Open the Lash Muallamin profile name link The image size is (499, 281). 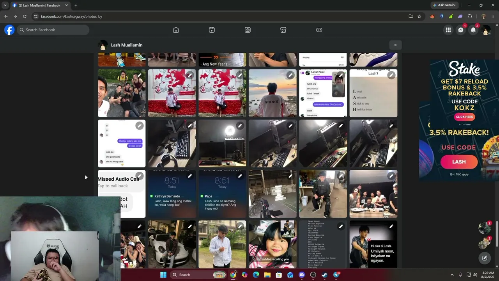[127, 45]
